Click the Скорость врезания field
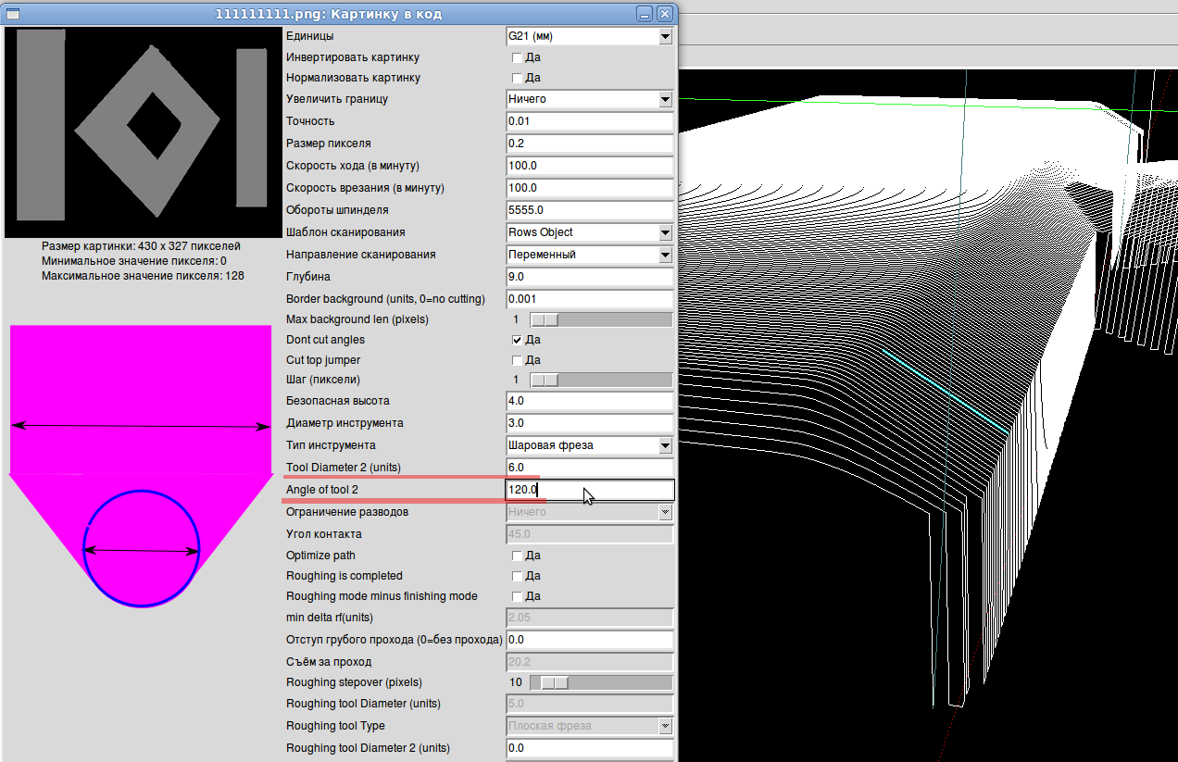The height and width of the screenshot is (762, 1178). point(589,188)
